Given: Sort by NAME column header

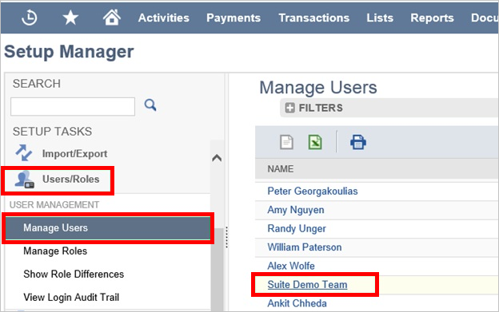Looking at the screenshot, I should [x=281, y=169].
